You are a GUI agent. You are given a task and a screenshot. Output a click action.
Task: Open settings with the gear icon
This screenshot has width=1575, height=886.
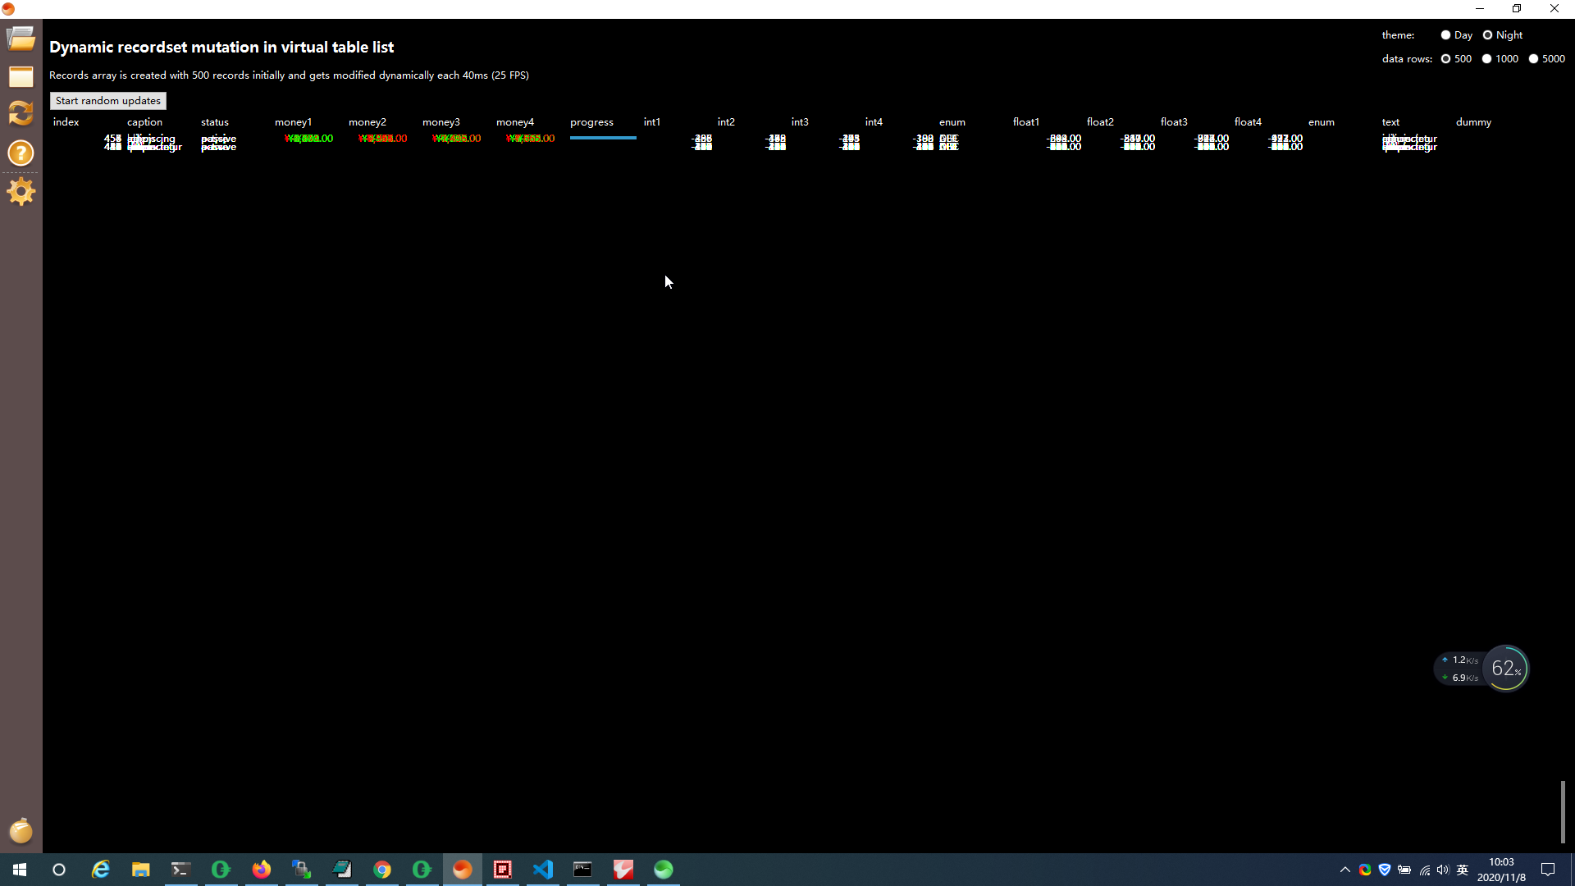click(21, 192)
